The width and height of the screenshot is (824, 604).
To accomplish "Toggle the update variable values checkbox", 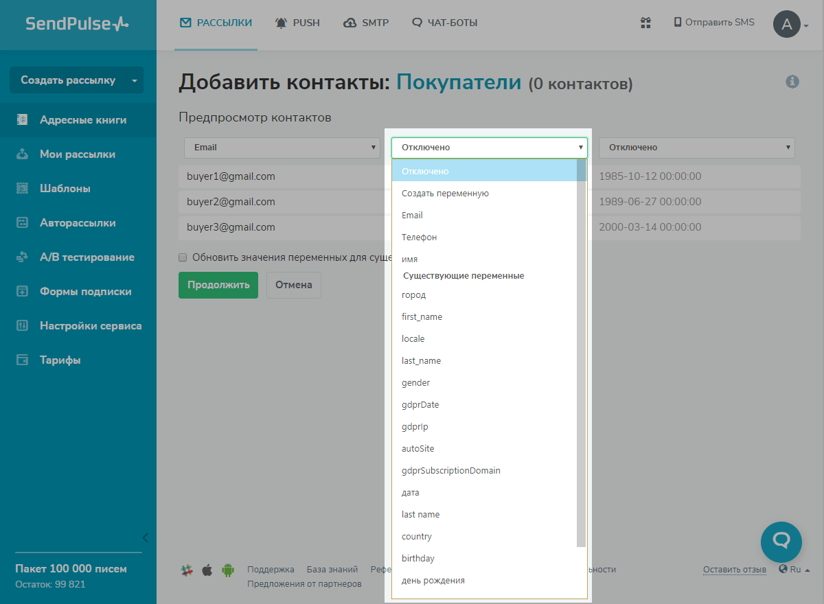I will [183, 258].
